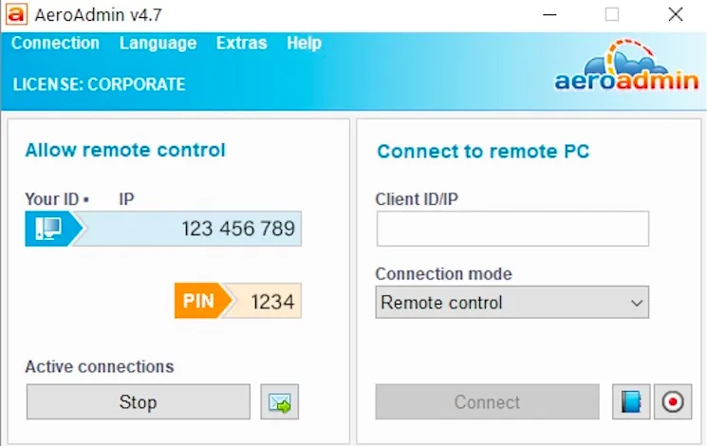Click the Connect button

tap(488, 401)
